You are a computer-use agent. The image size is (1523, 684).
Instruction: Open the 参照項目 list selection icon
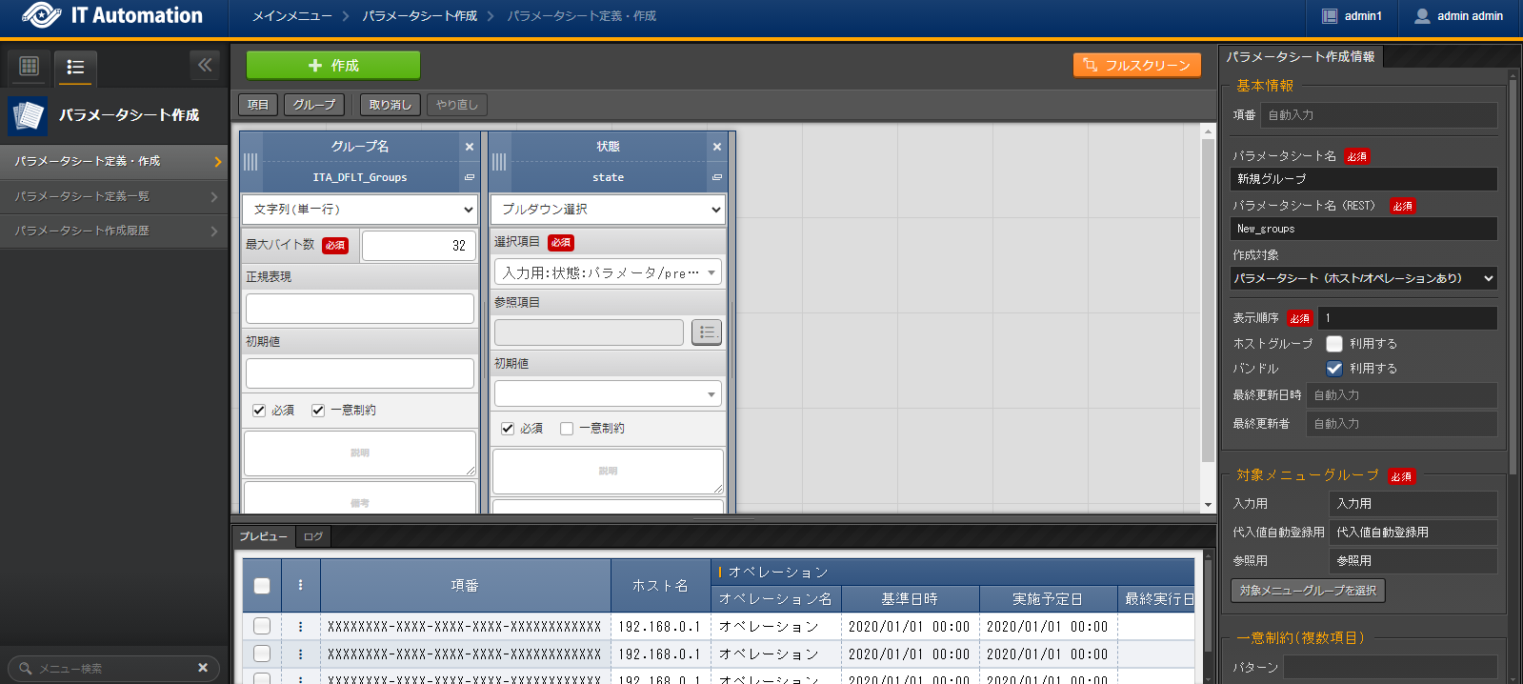[x=707, y=332]
